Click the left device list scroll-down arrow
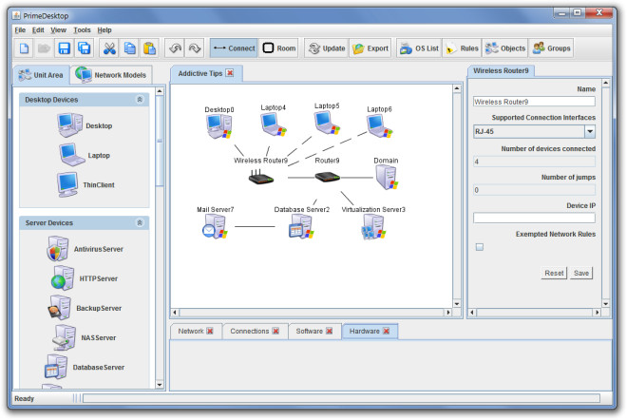627x420 pixels. click(160, 385)
